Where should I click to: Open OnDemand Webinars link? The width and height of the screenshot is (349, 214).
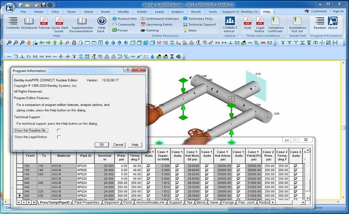pyautogui.click(x=160, y=19)
